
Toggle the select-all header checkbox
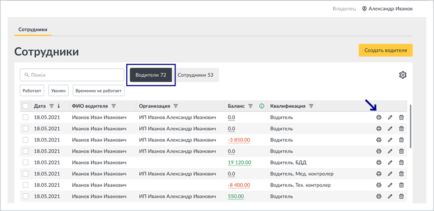26,106
